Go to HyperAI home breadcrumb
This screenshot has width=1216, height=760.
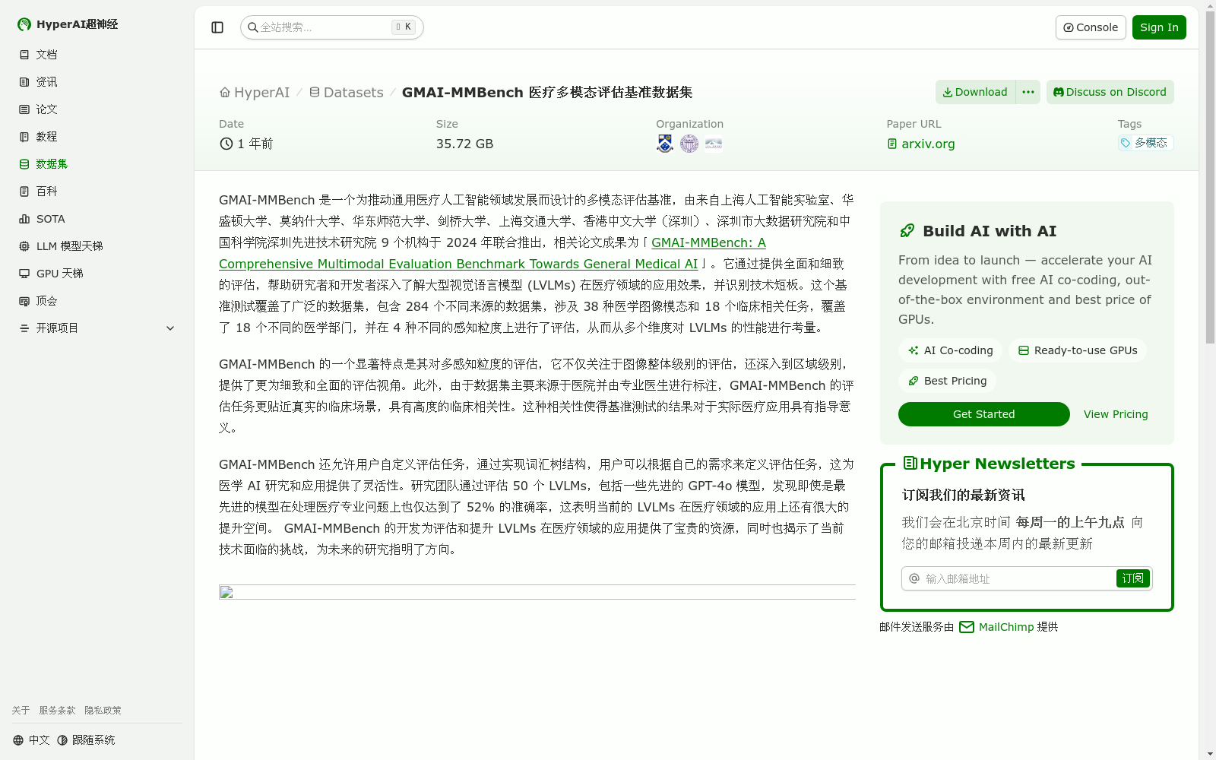click(x=255, y=92)
